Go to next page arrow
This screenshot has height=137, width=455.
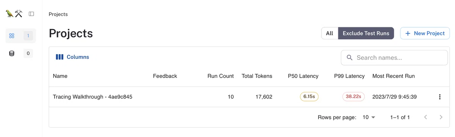pyautogui.click(x=441, y=117)
